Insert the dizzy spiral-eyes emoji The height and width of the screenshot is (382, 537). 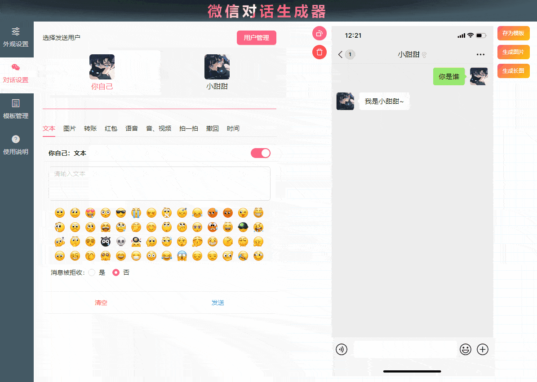click(90, 241)
